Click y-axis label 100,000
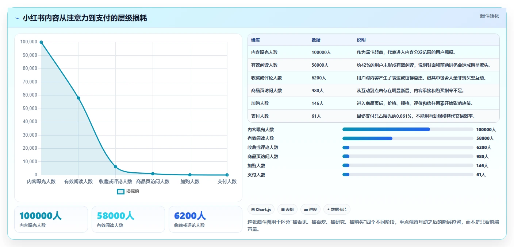The width and height of the screenshot is (514, 247). 28,42
